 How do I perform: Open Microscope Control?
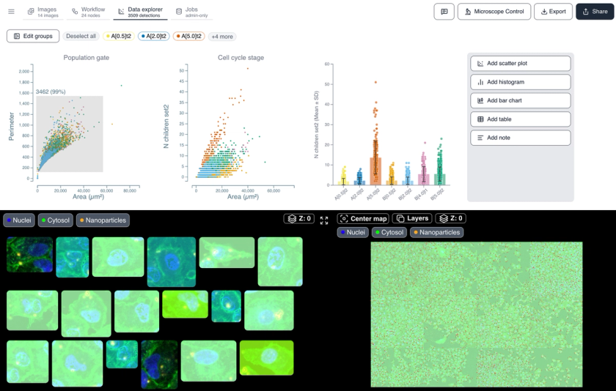click(x=494, y=12)
